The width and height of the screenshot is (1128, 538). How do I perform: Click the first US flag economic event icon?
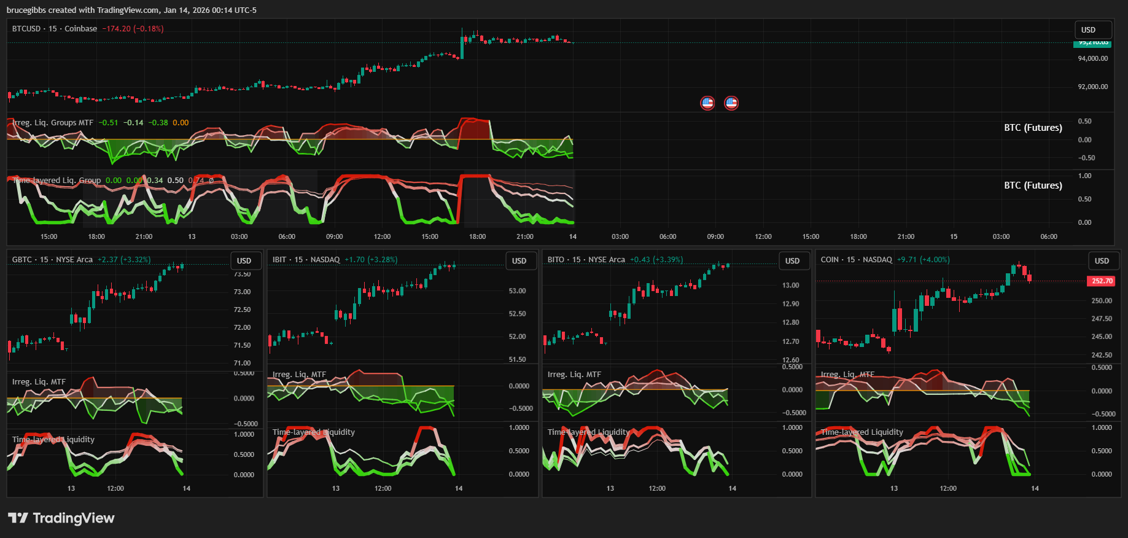[x=707, y=103]
